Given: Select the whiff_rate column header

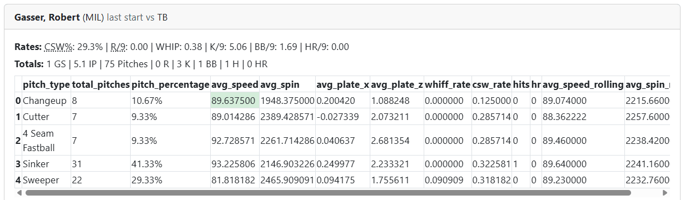Looking at the screenshot, I should tap(448, 85).
